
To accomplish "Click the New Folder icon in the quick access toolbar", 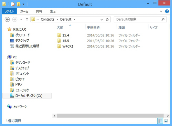I will [x=19, y=4].
